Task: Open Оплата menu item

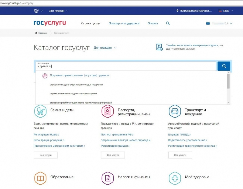Action: point(153,23)
